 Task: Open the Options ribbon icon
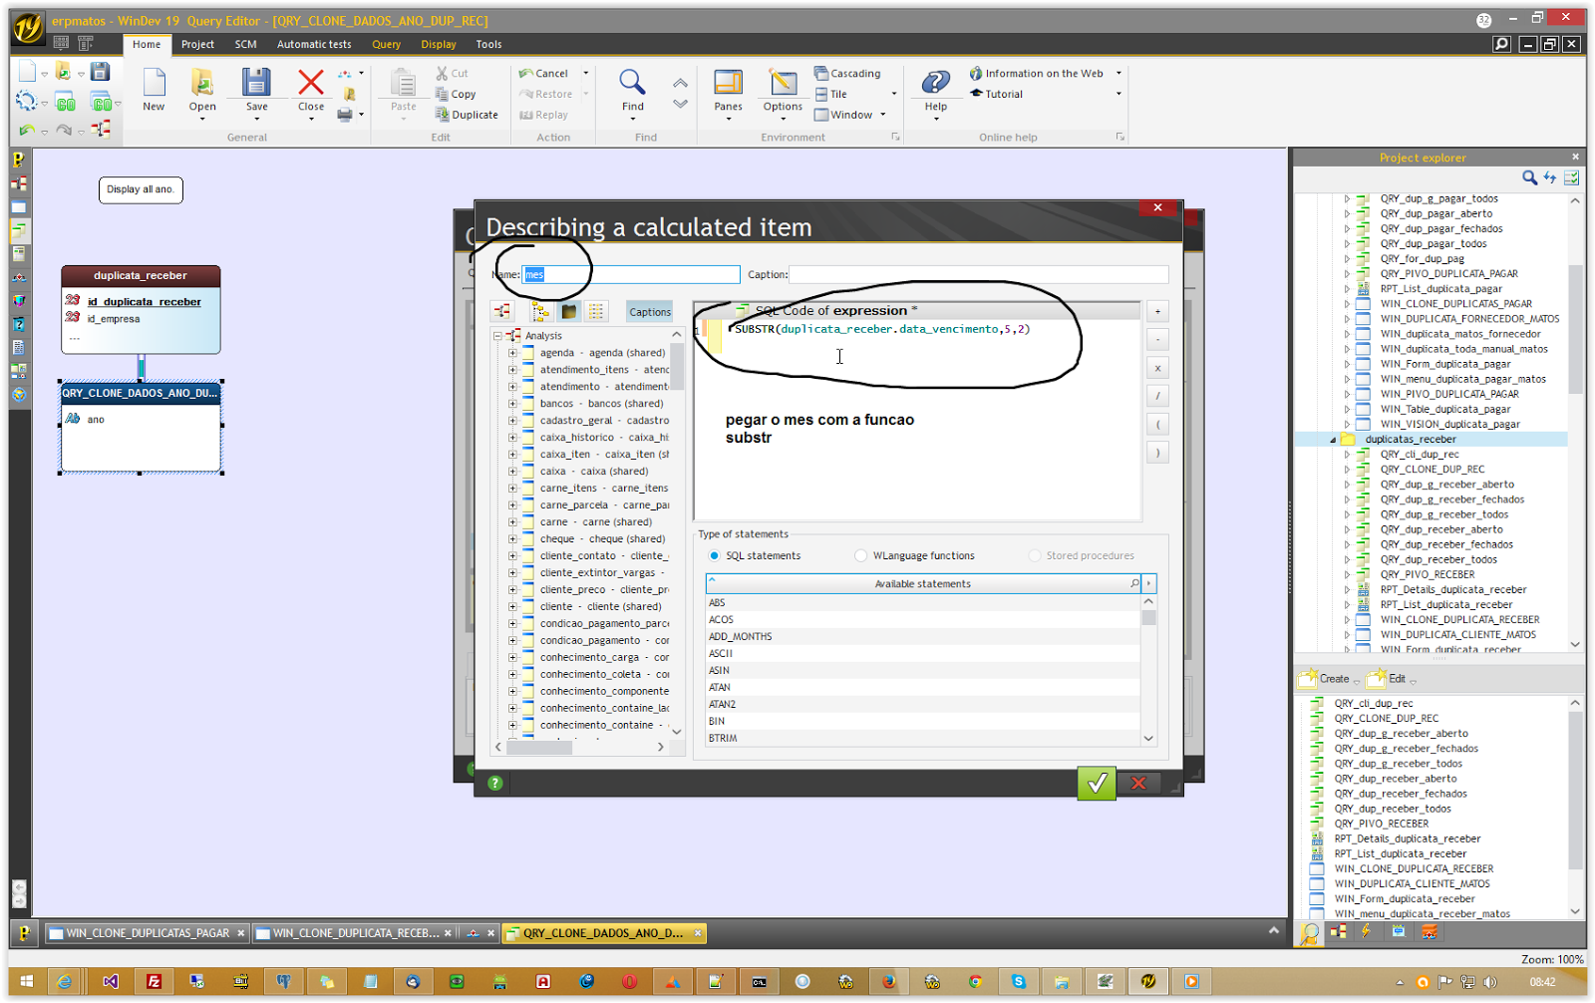(x=783, y=83)
